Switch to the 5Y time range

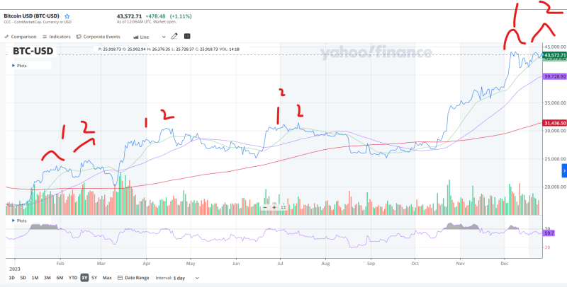96,278
